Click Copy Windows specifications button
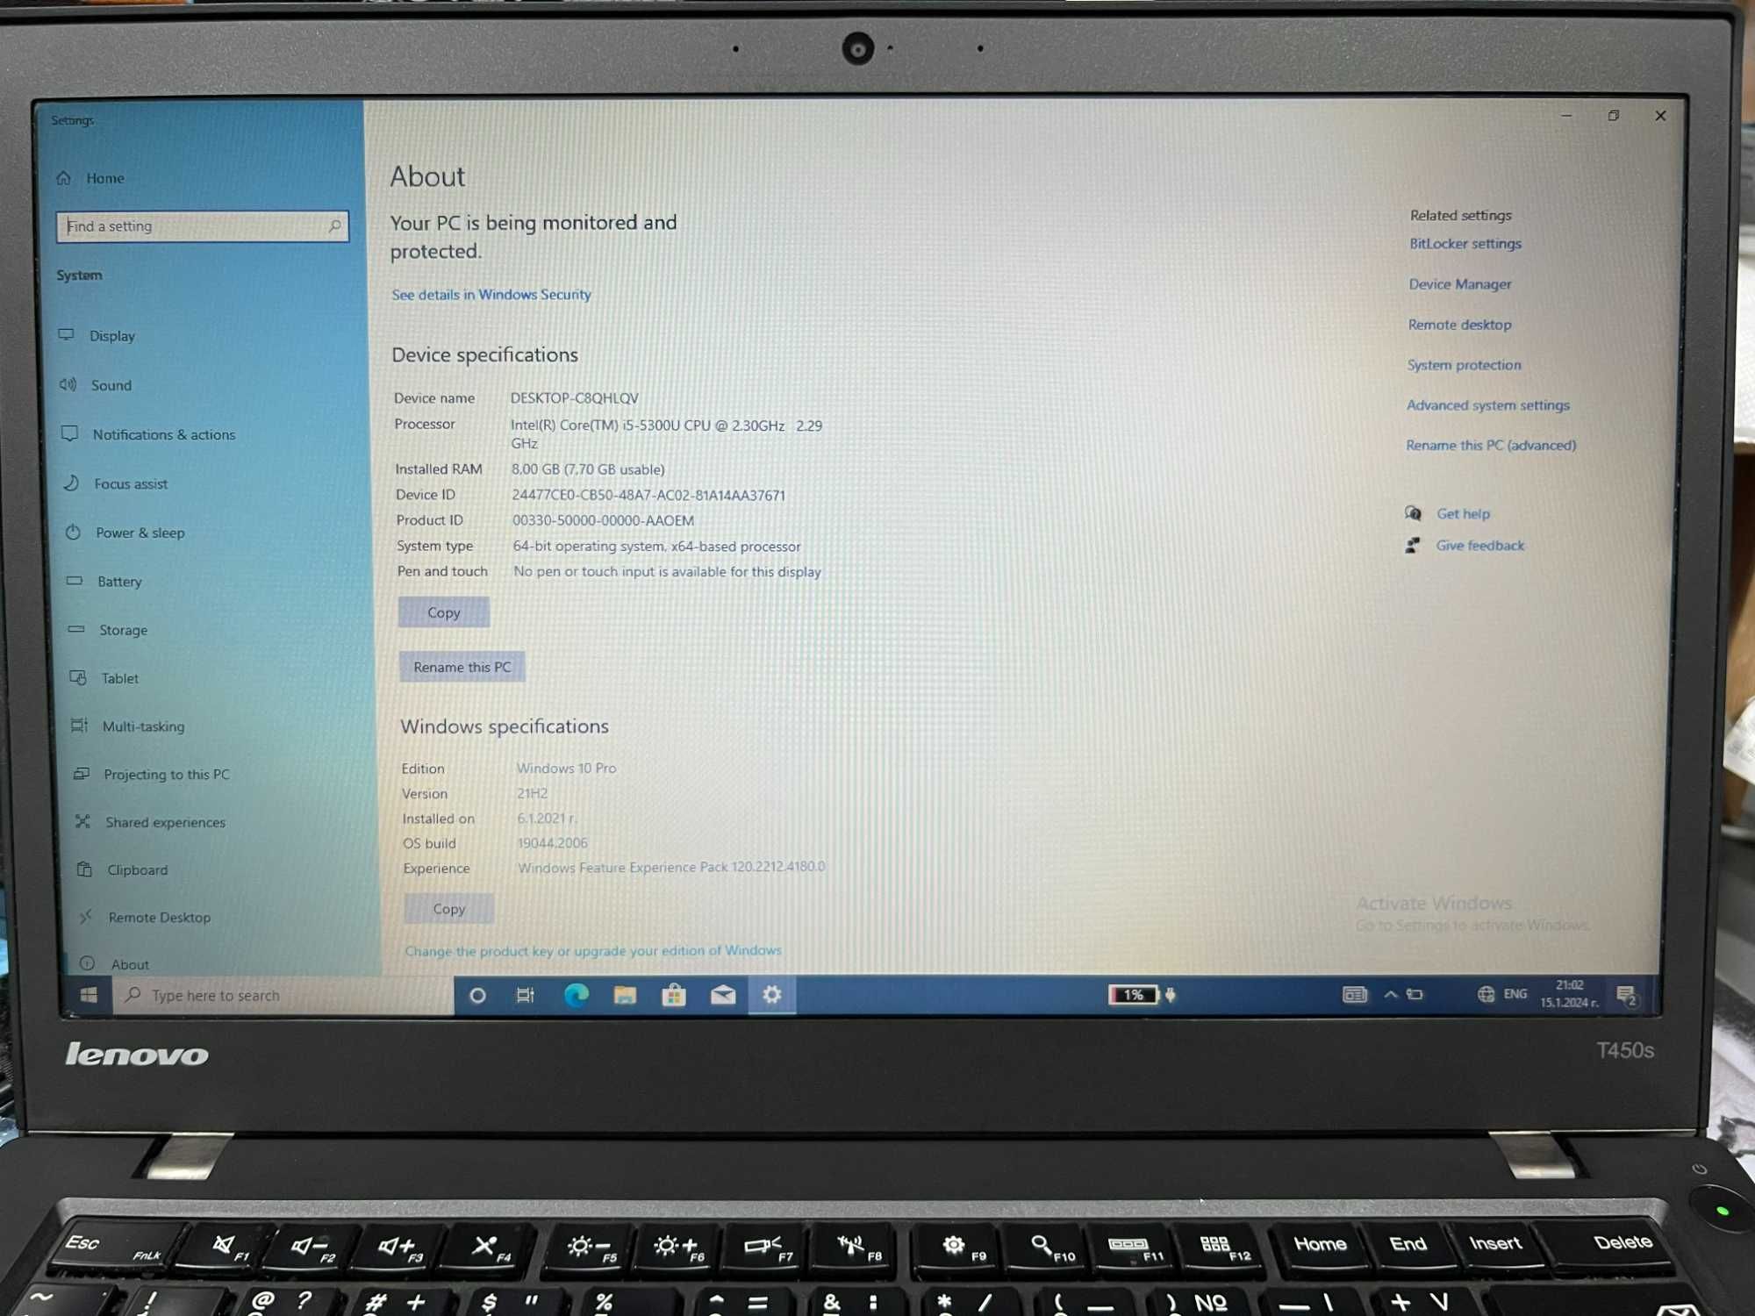The image size is (1755, 1316). tap(445, 907)
